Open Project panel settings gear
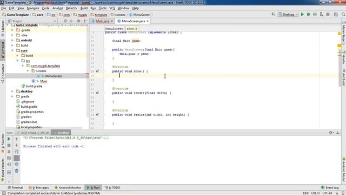This screenshot has width=346, height=195. point(78,21)
